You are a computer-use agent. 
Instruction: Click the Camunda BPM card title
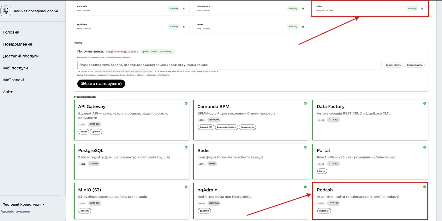213,107
